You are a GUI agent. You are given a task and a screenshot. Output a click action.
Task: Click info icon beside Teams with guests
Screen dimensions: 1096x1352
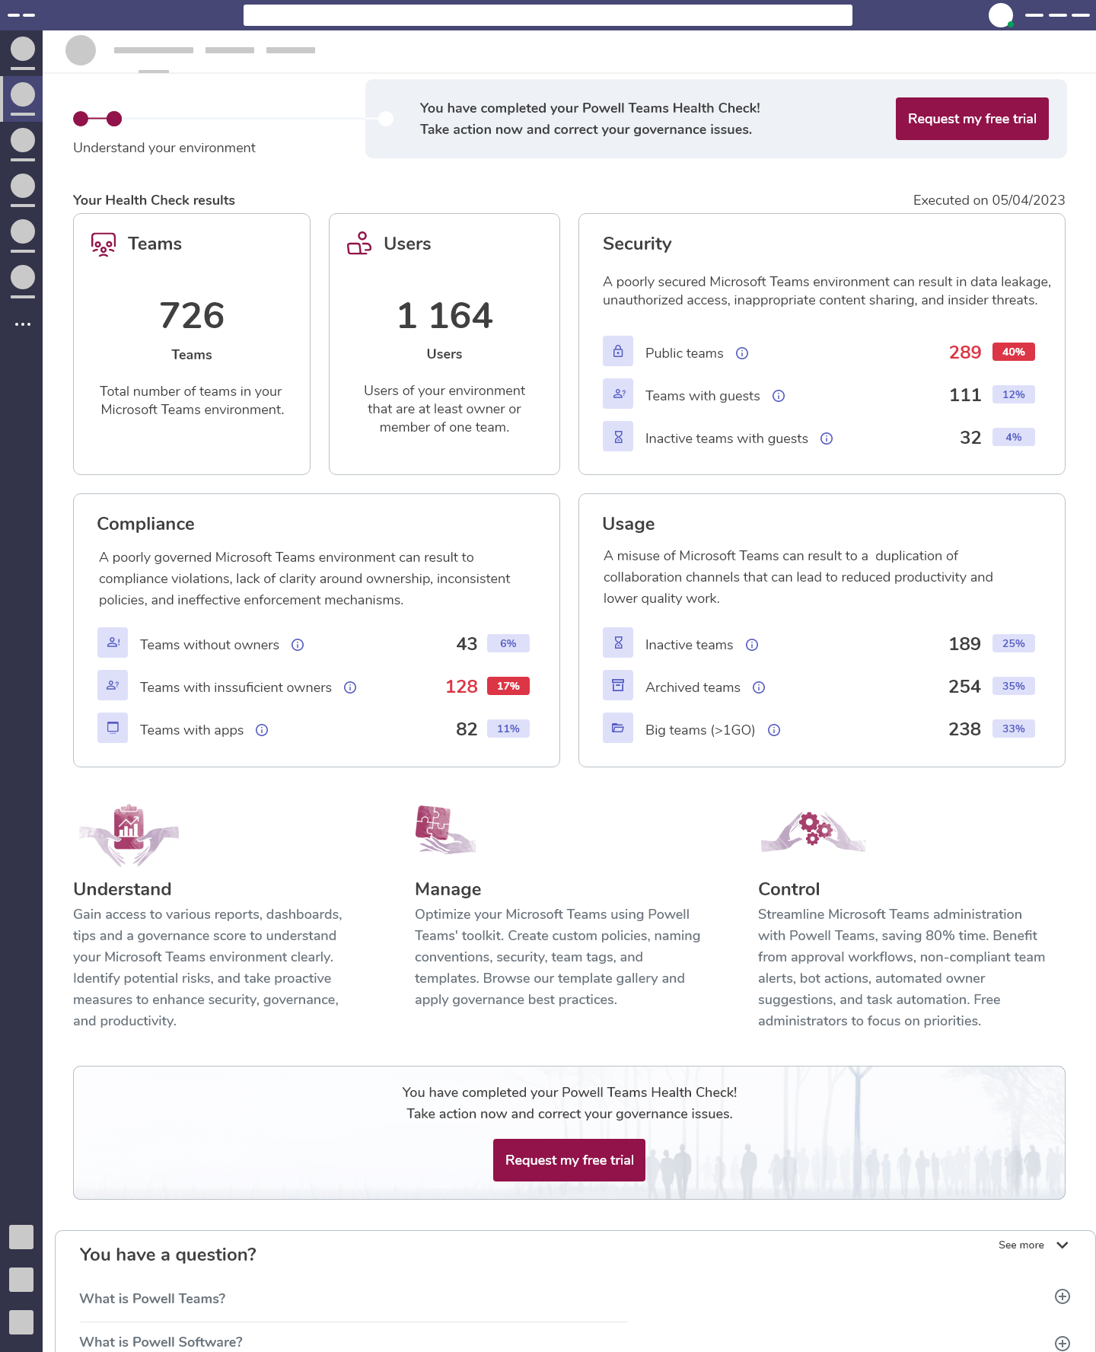pyautogui.click(x=779, y=396)
